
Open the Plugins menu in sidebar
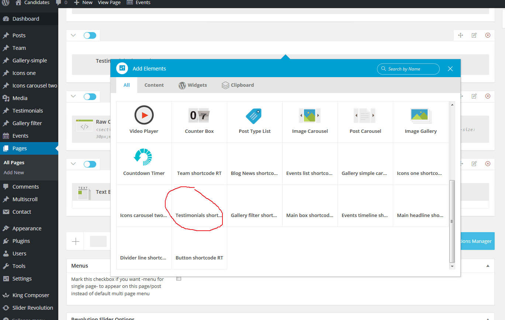coord(21,241)
